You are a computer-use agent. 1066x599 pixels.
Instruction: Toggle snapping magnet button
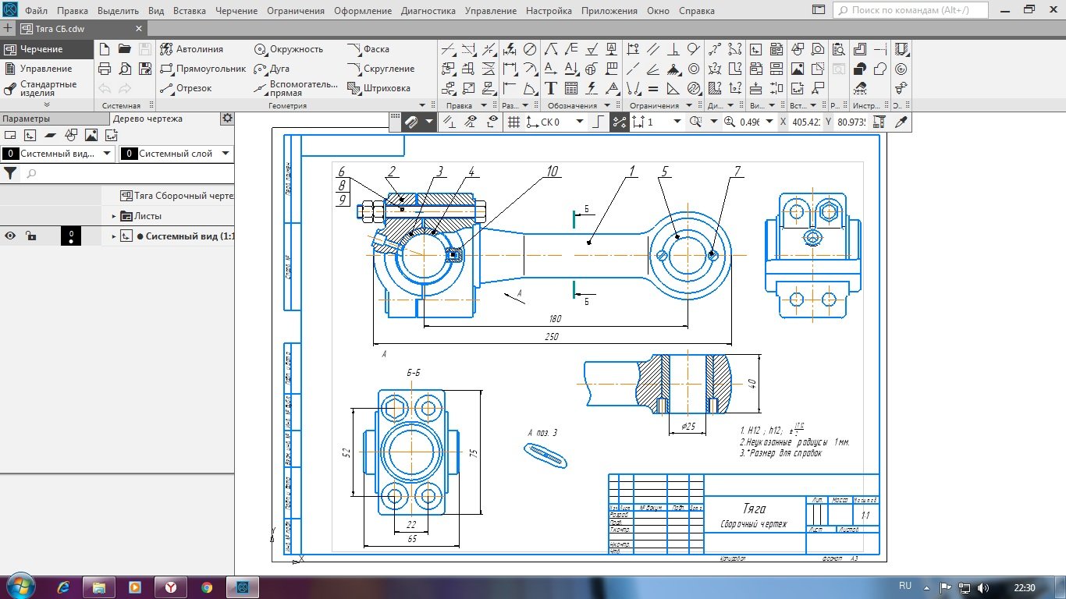click(x=411, y=122)
